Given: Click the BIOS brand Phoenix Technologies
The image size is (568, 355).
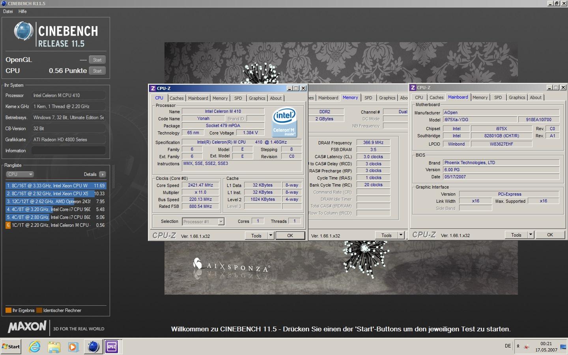Looking at the screenshot, I should pyautogui.click(x=501, y=163).
